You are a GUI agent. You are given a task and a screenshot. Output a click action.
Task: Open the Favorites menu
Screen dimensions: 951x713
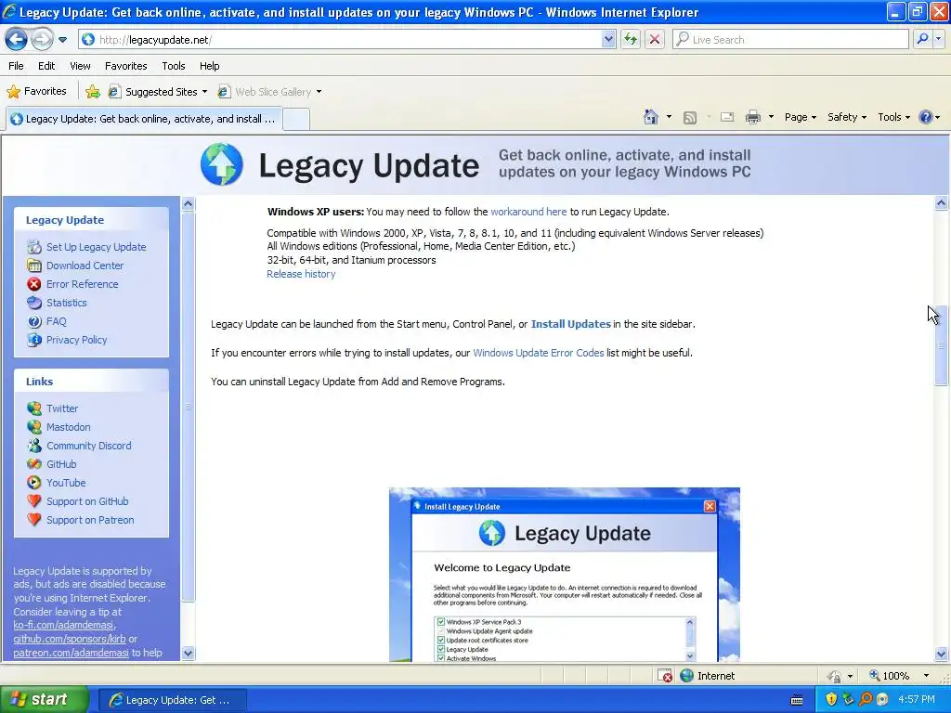[x=125, y=66]
